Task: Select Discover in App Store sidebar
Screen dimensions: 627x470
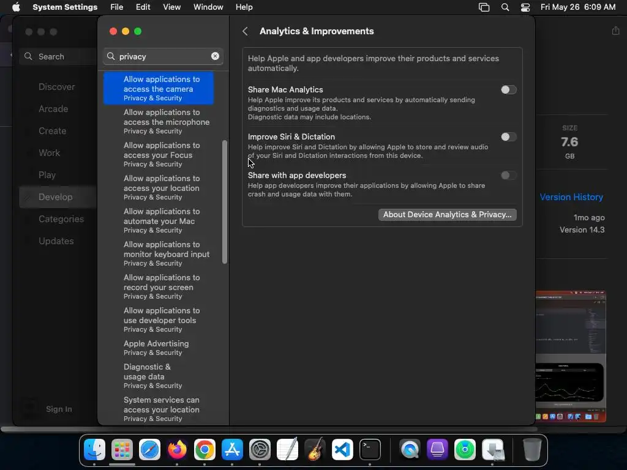Action: [56, 87]
